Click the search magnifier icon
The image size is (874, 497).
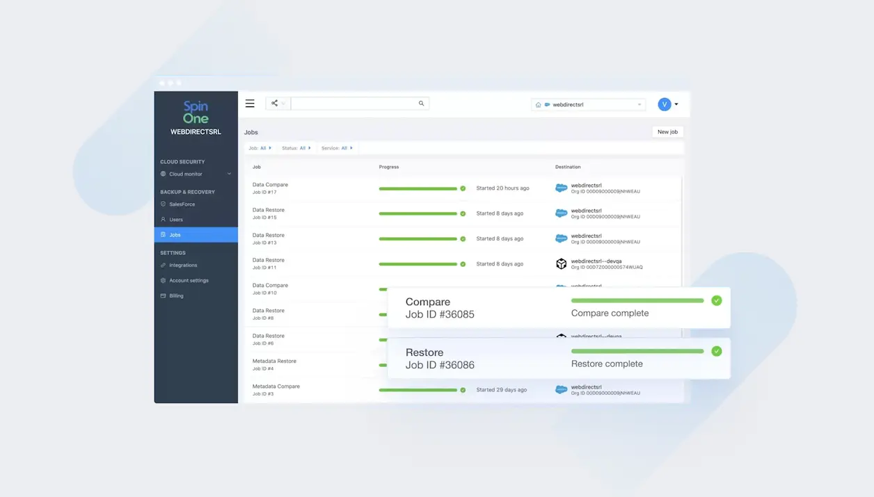(x=421, y=104)
